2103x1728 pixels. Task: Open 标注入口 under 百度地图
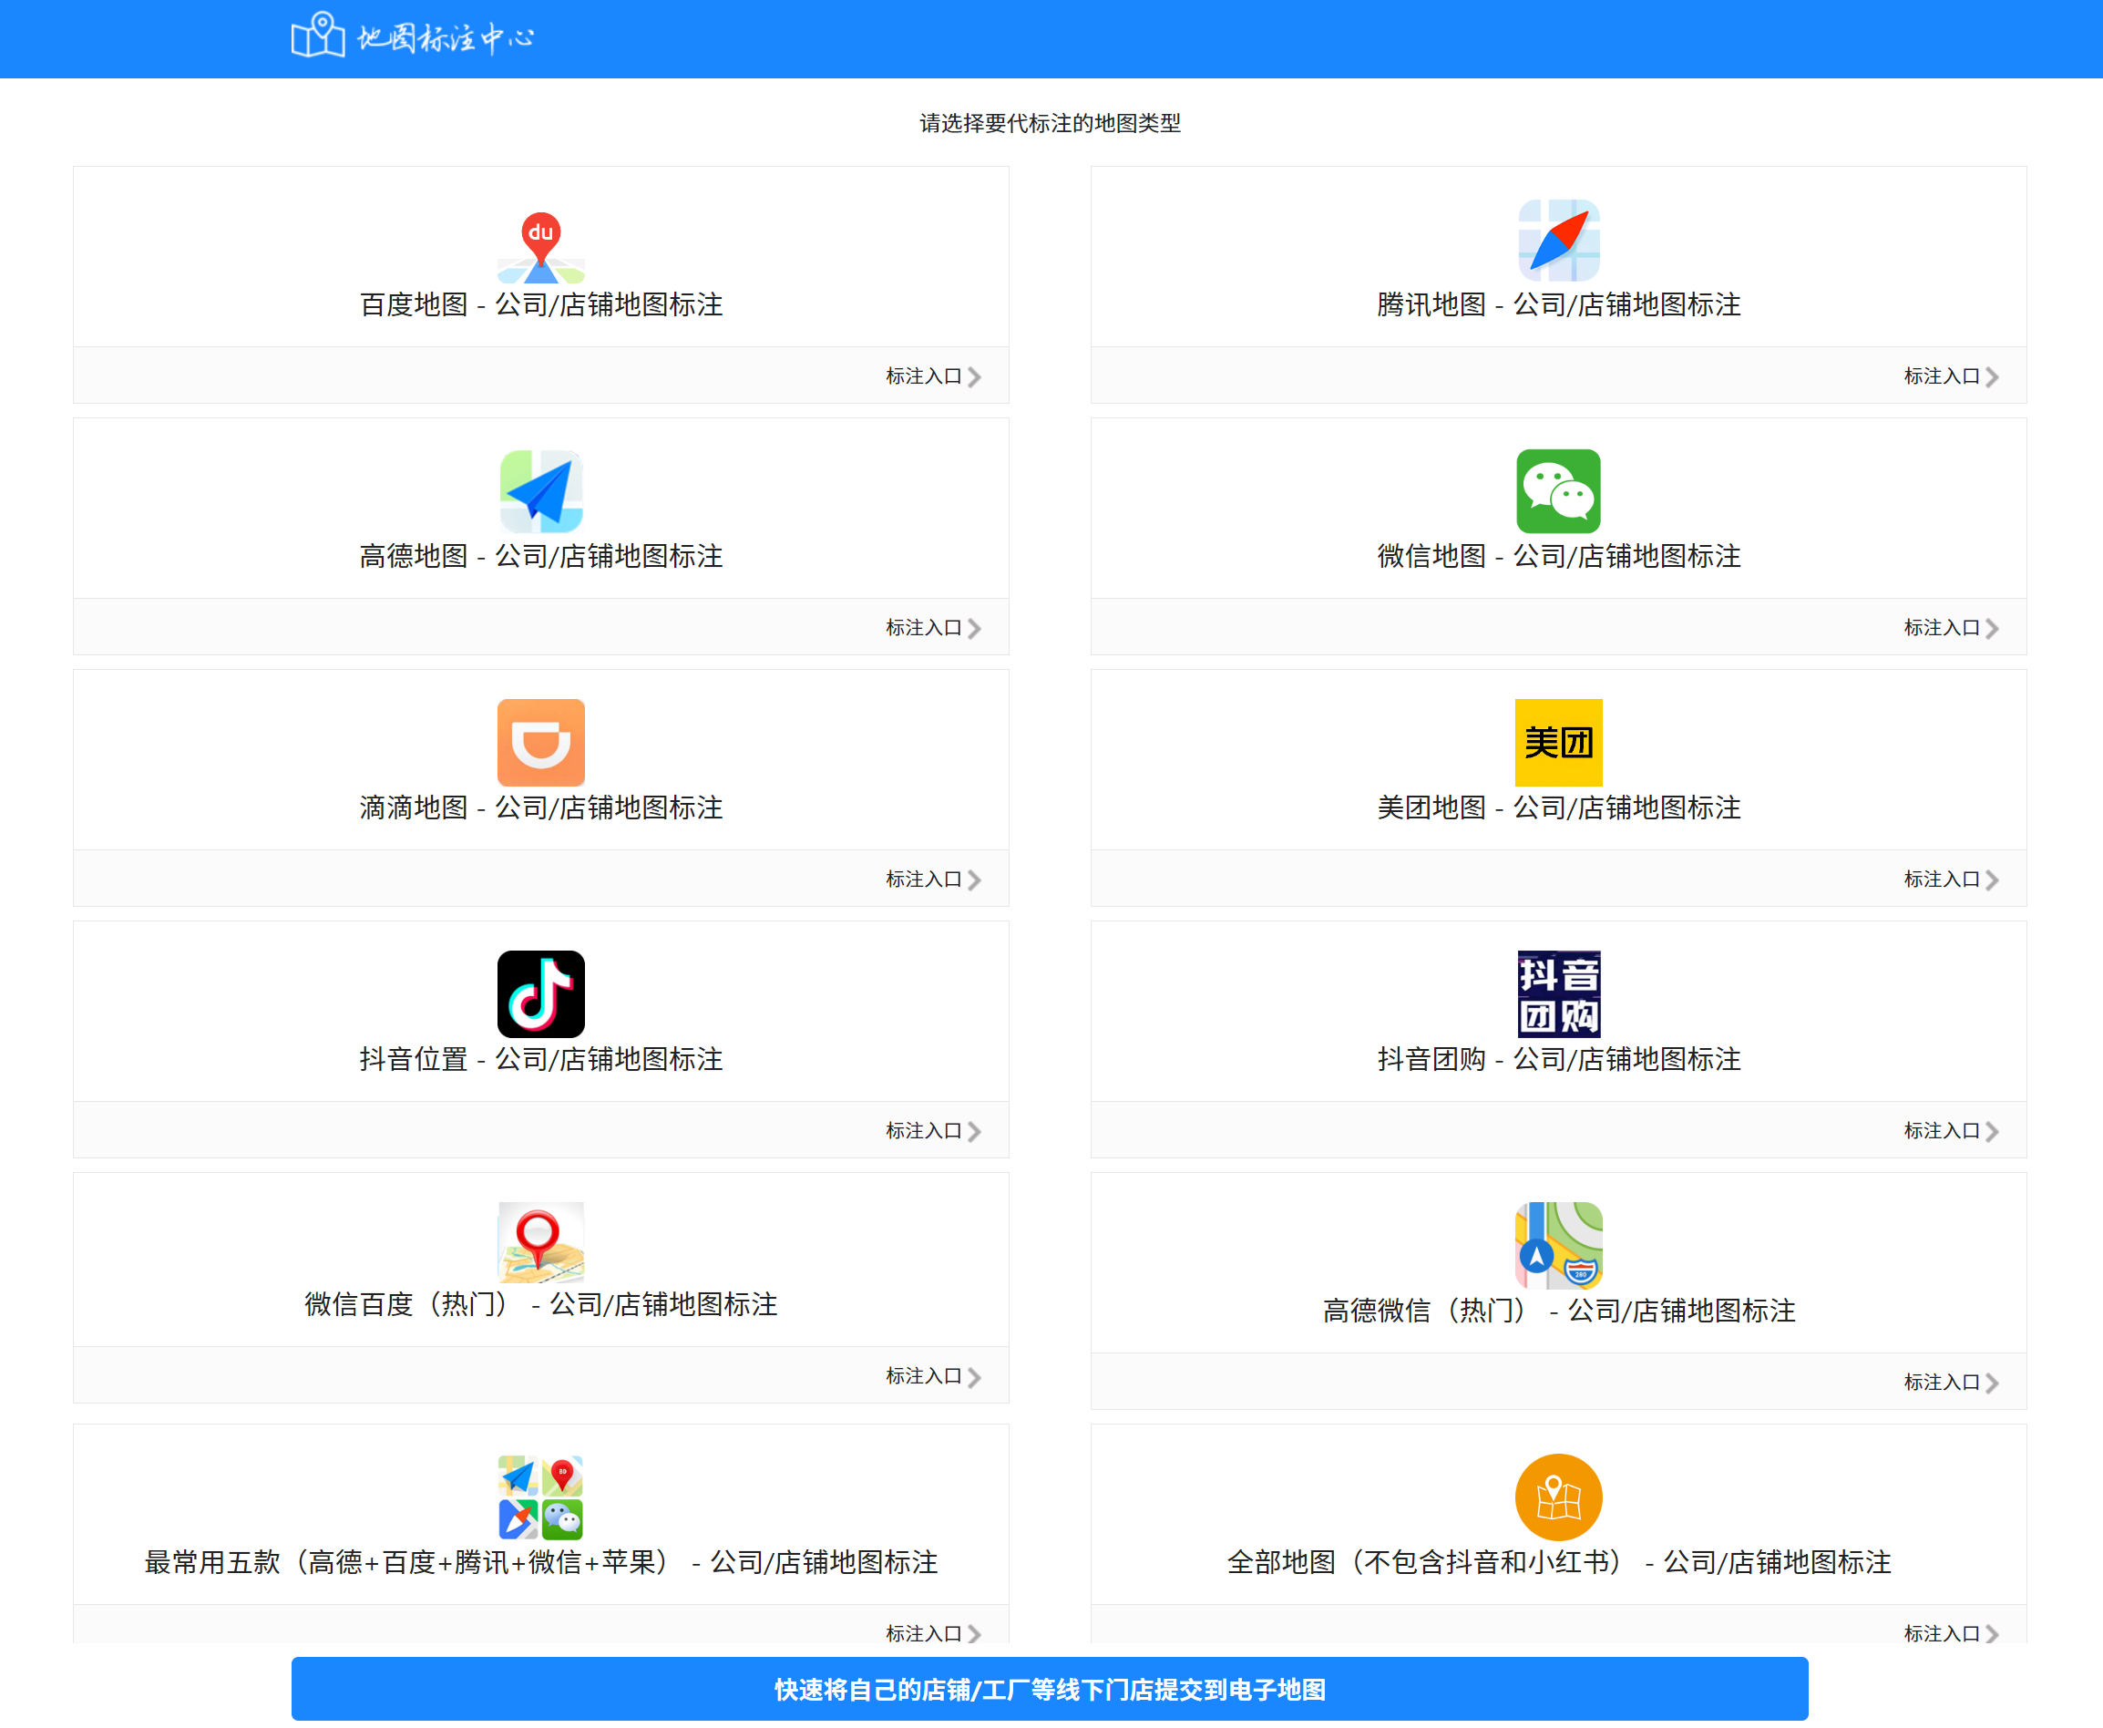934,376
